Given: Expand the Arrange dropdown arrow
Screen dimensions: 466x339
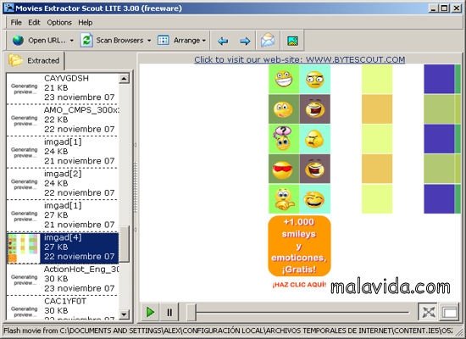Looking at the screenshot, I should tap(204, 41).
